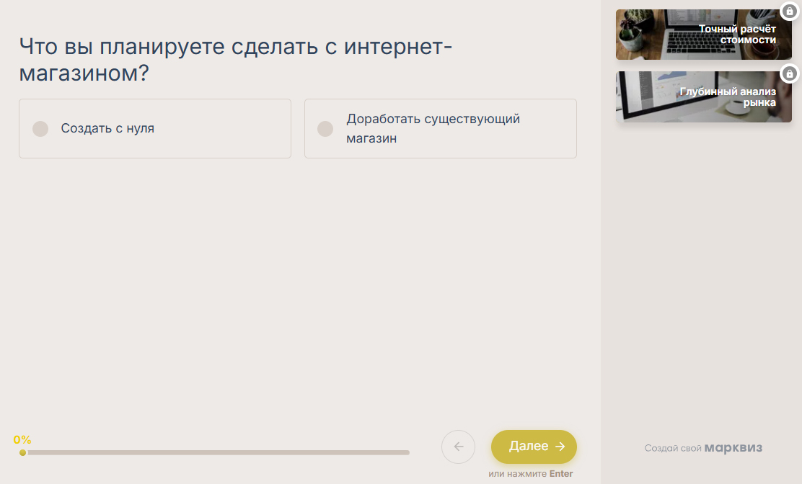Click the lock icon on "Точный расчёт стоимости"
Image resolution: width=802 pixels, height=484 pixels.
790,12
